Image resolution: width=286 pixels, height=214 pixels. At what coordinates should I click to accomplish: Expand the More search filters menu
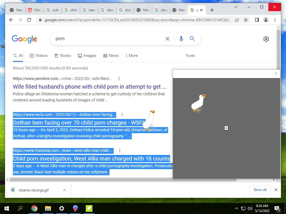[x=132, y=55]
